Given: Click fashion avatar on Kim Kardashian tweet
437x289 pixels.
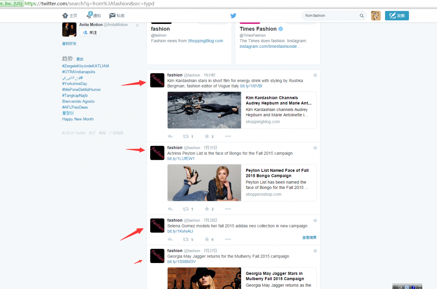Looking at the screenshot, I should click(157, 80).
